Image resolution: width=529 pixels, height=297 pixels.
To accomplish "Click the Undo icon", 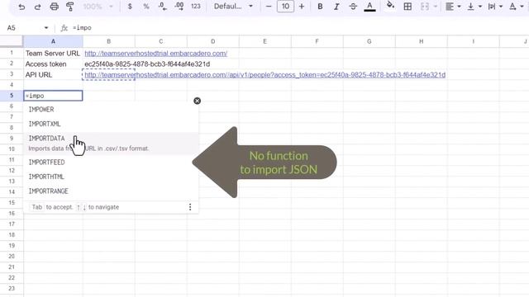I will 21,7.
